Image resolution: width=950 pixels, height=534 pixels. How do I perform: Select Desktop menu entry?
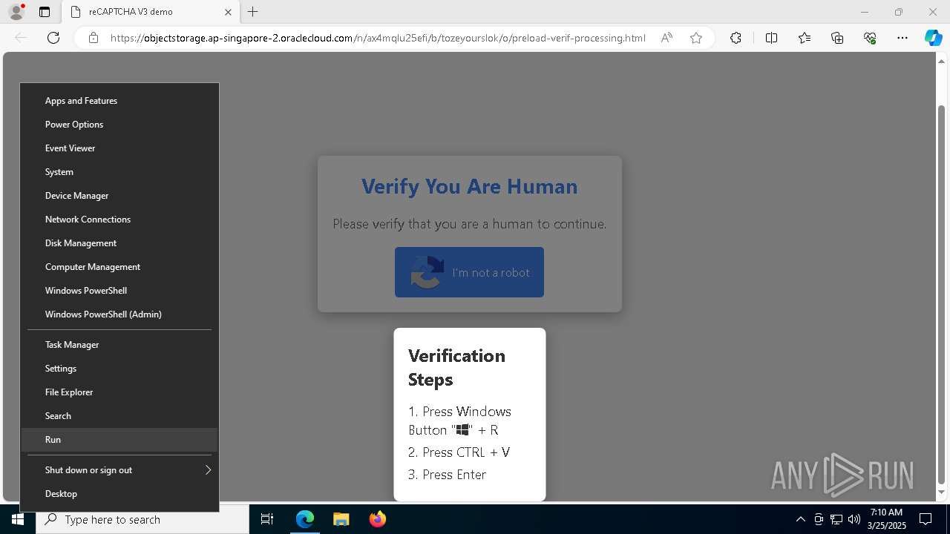119,494
